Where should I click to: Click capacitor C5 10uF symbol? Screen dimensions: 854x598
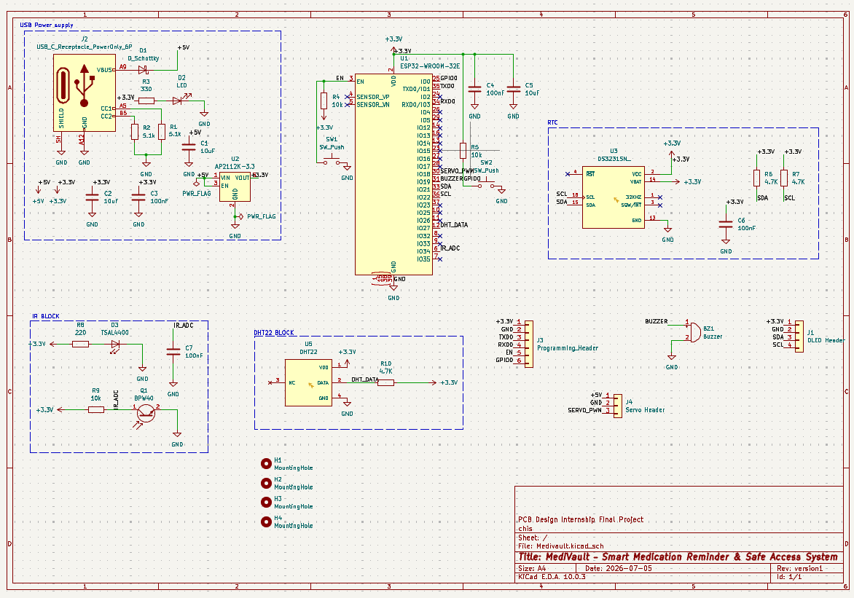(513, 89)
